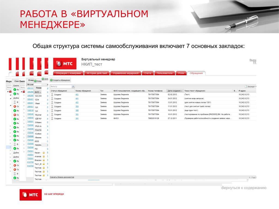Click the НКИП_тест account title

(x=92, y=64)
